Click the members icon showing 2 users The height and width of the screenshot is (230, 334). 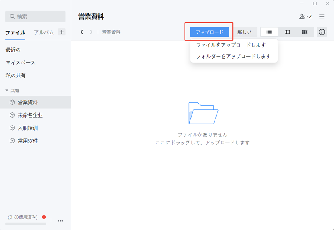pos(305,17)
